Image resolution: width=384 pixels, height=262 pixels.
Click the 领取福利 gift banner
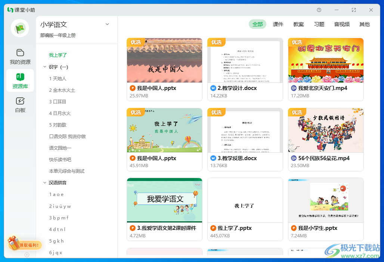coord(24,244)
